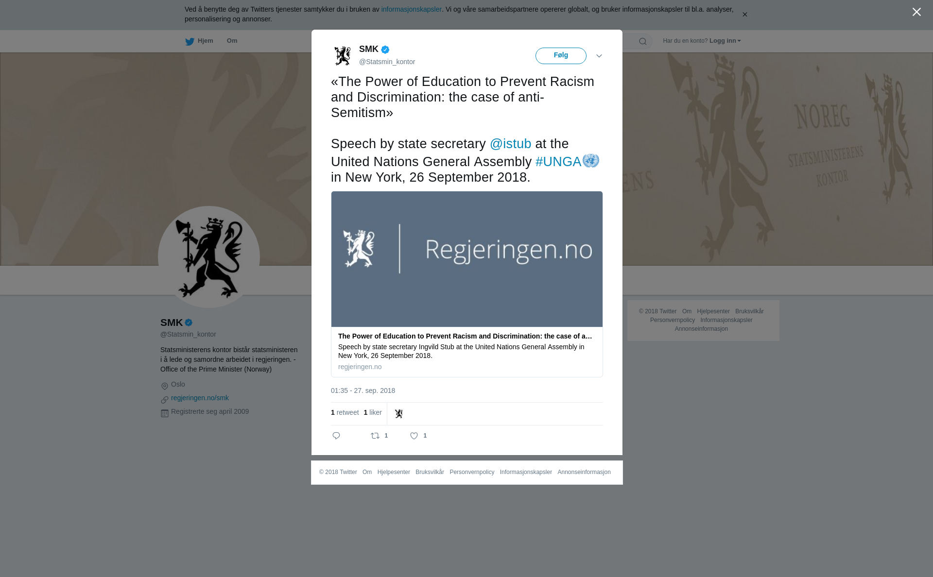This screenshot has width=933, height=577.
Task: Like the tweet with heart icon
Action: pos(414,436)
